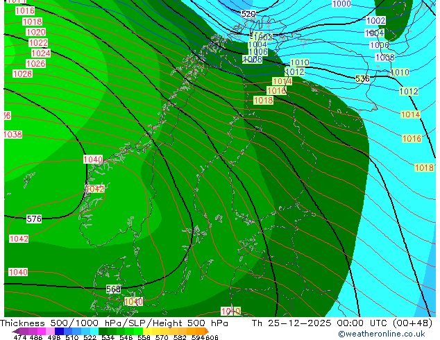Screen dimensions: 440x340
Task: Pick the bright yellow legend swatch
Action: click(147, 331)
